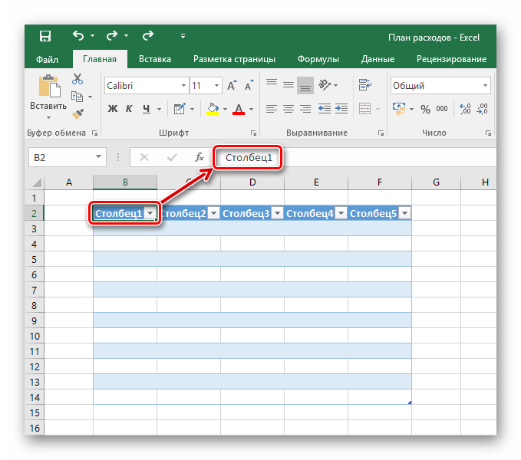Click the Repeat action arrow icon
The width and height of the screenshot is (521, 460).
point(148,35)
